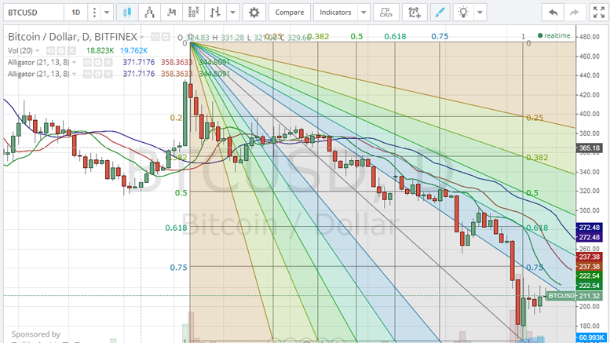Hide the Vol (20) indicator
The width and height of the screenshot is (610, 343).
coord(51,50)
